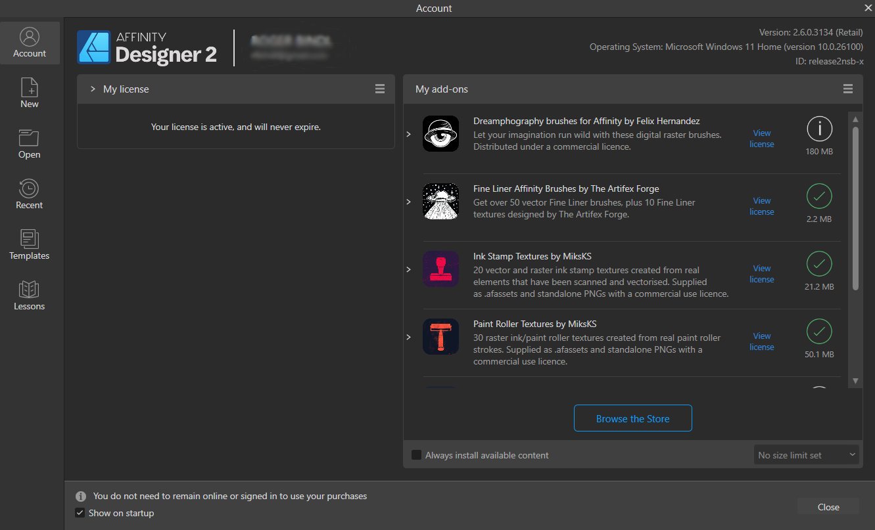The image size is (875, 530).
Task: Open My license panel hamburger menu
Action: [x=380, y=89]
